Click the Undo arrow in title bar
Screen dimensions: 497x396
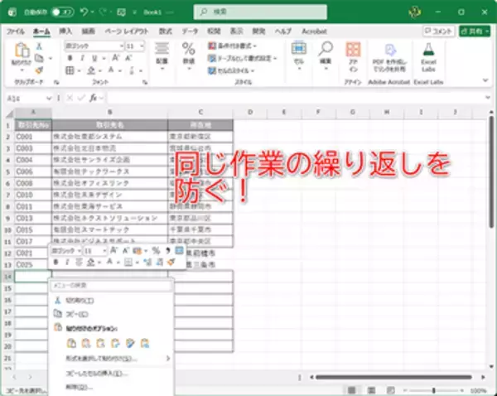(x=84, y=12)
